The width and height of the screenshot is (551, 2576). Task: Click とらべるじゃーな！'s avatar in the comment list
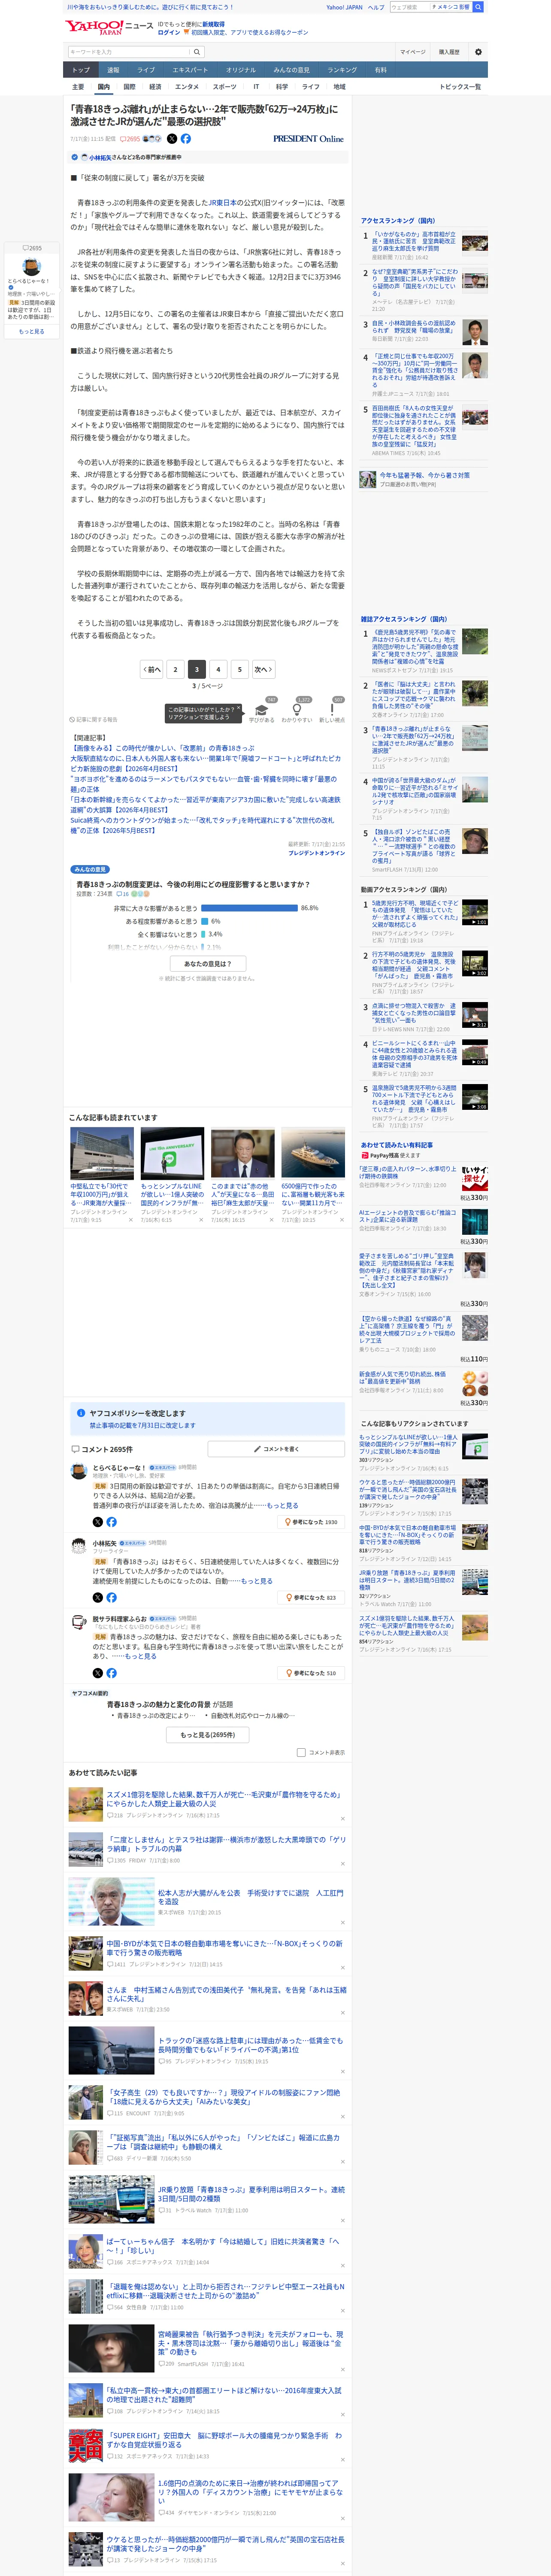80,1470
